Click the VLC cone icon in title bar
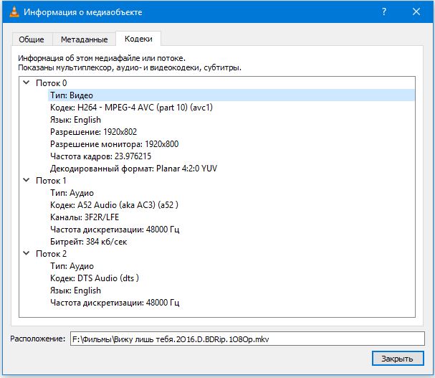 12,12
